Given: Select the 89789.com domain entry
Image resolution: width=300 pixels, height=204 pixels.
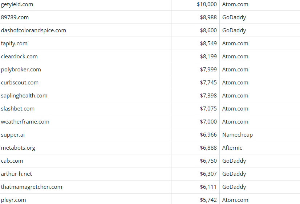Looking at the screenshot, I should (15, 17).
